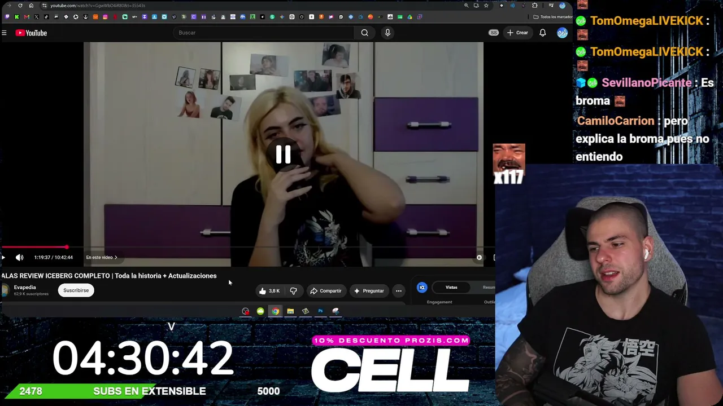Seek using the red progress bar handle

67,247
